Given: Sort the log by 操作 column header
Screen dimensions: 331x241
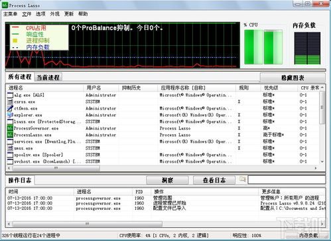Looking at the screenshot, I should (x=204, y=191).
